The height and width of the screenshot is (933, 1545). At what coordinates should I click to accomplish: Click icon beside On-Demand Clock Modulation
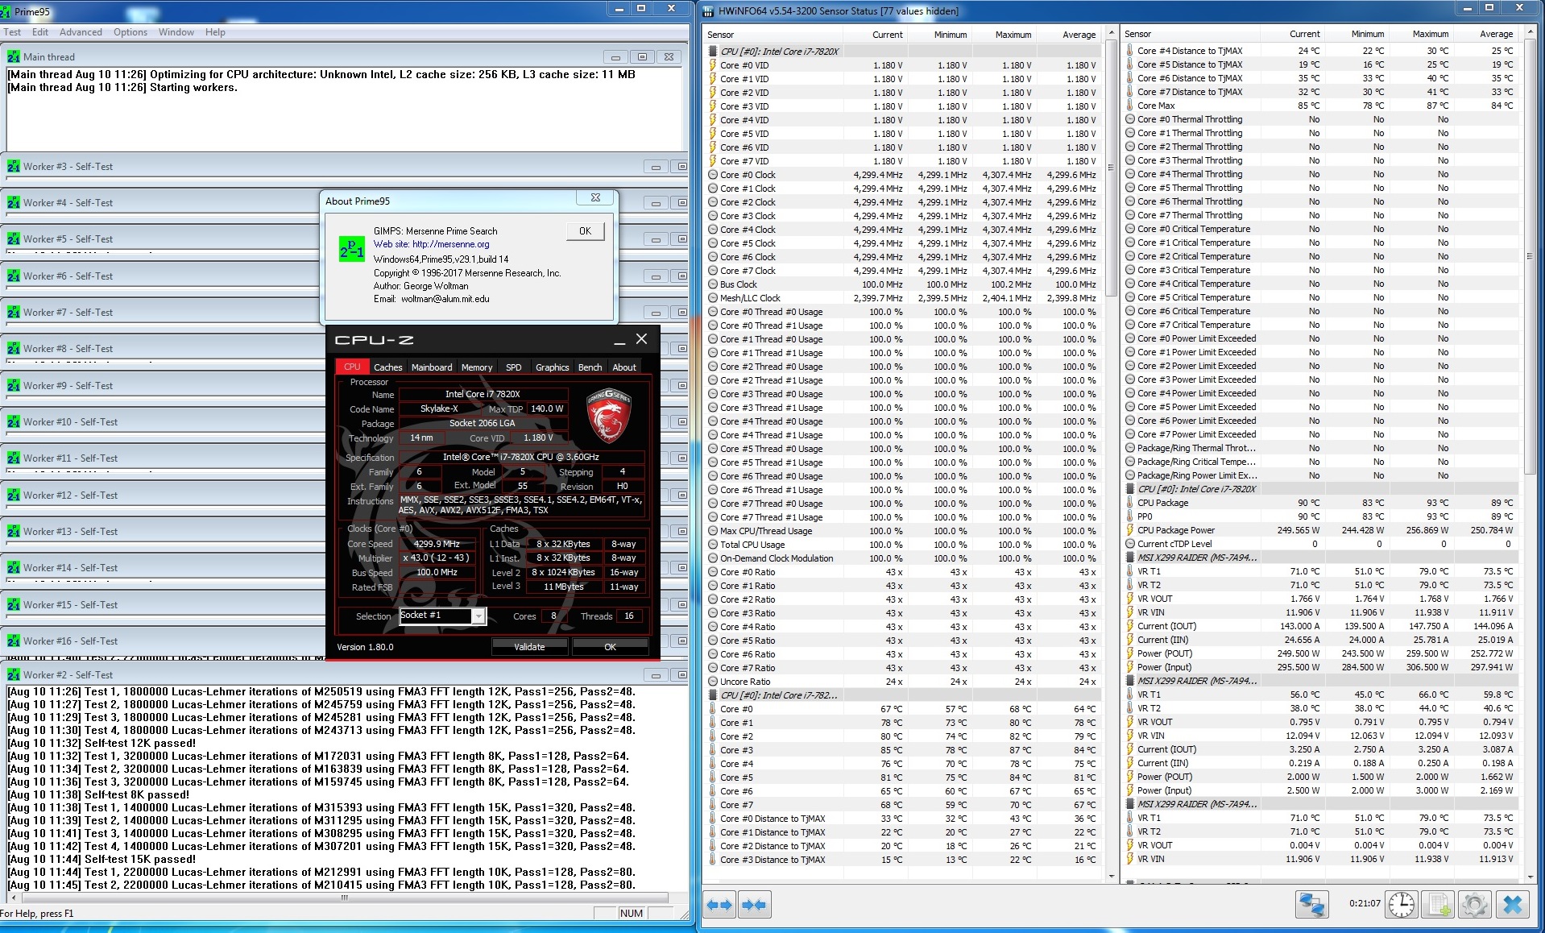[713, 558]
